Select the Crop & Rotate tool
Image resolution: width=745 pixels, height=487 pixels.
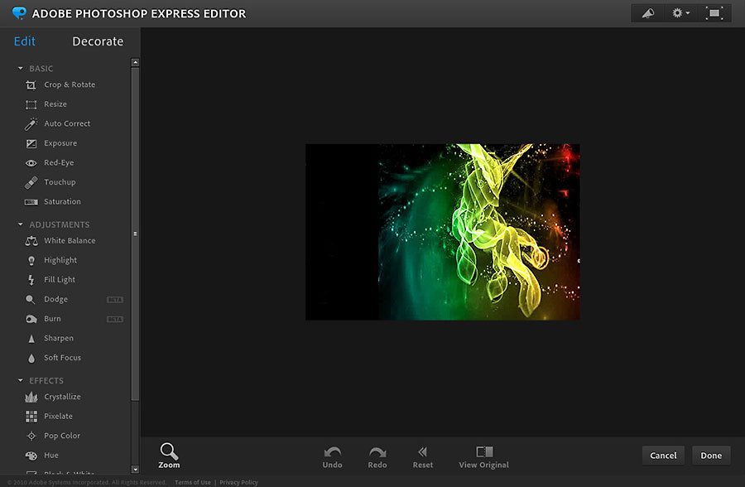coord(69,84)
